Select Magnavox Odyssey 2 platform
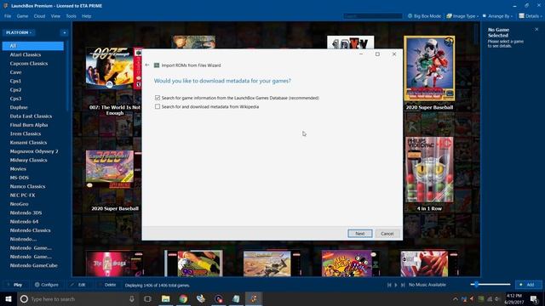 pyautogui.click(x=34, y=151)
